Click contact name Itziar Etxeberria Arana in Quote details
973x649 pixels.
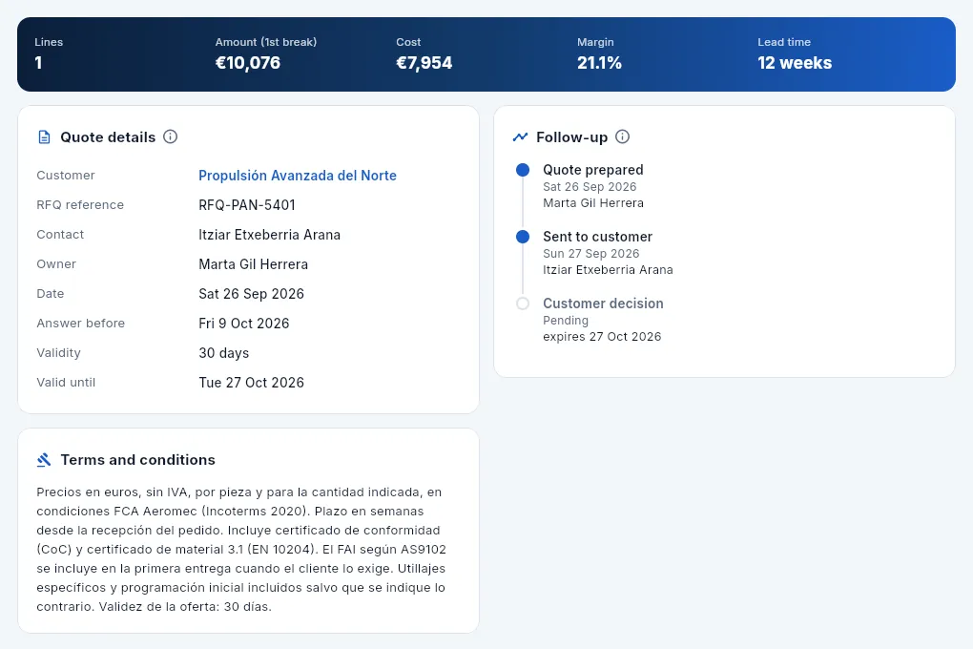tap(269, 235)
